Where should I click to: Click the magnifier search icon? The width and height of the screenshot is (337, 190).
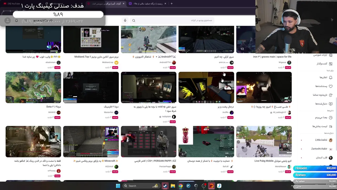[x=134, y=21]
